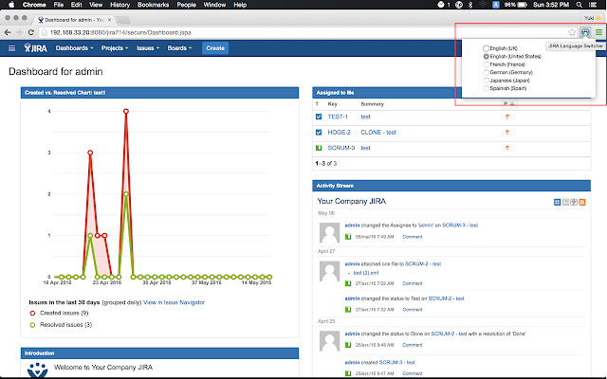Reload the page
607x379 pixels.
click(31, 32)
